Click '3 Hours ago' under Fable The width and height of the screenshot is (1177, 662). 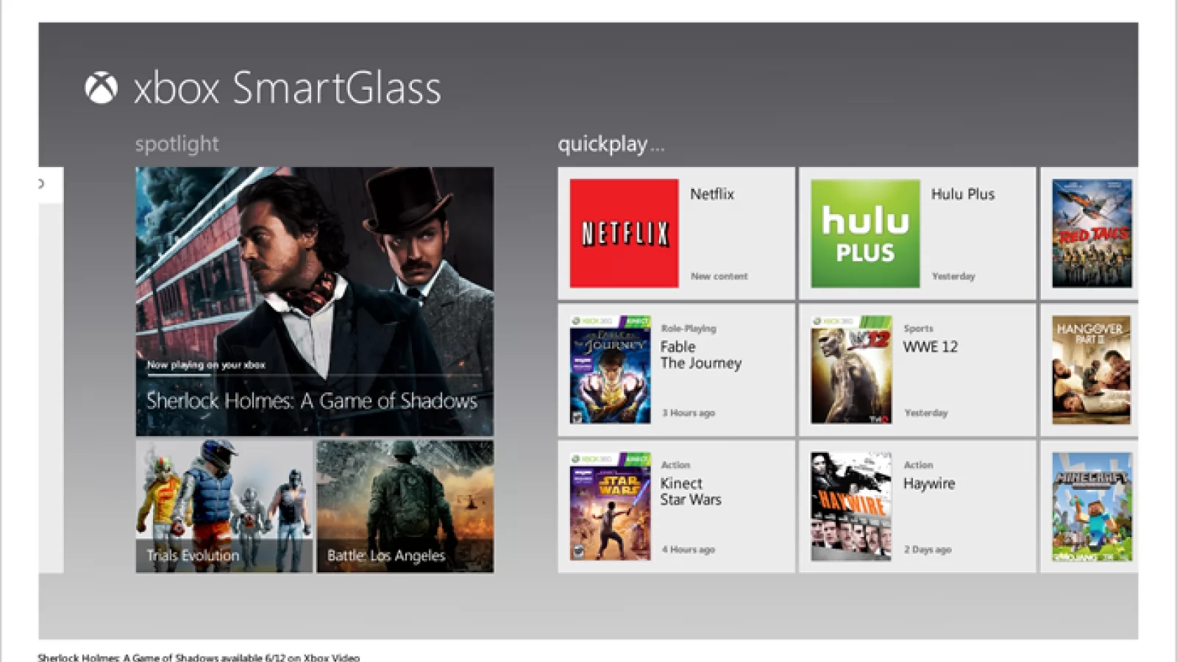pyautogui.click(x=689, y=413)
